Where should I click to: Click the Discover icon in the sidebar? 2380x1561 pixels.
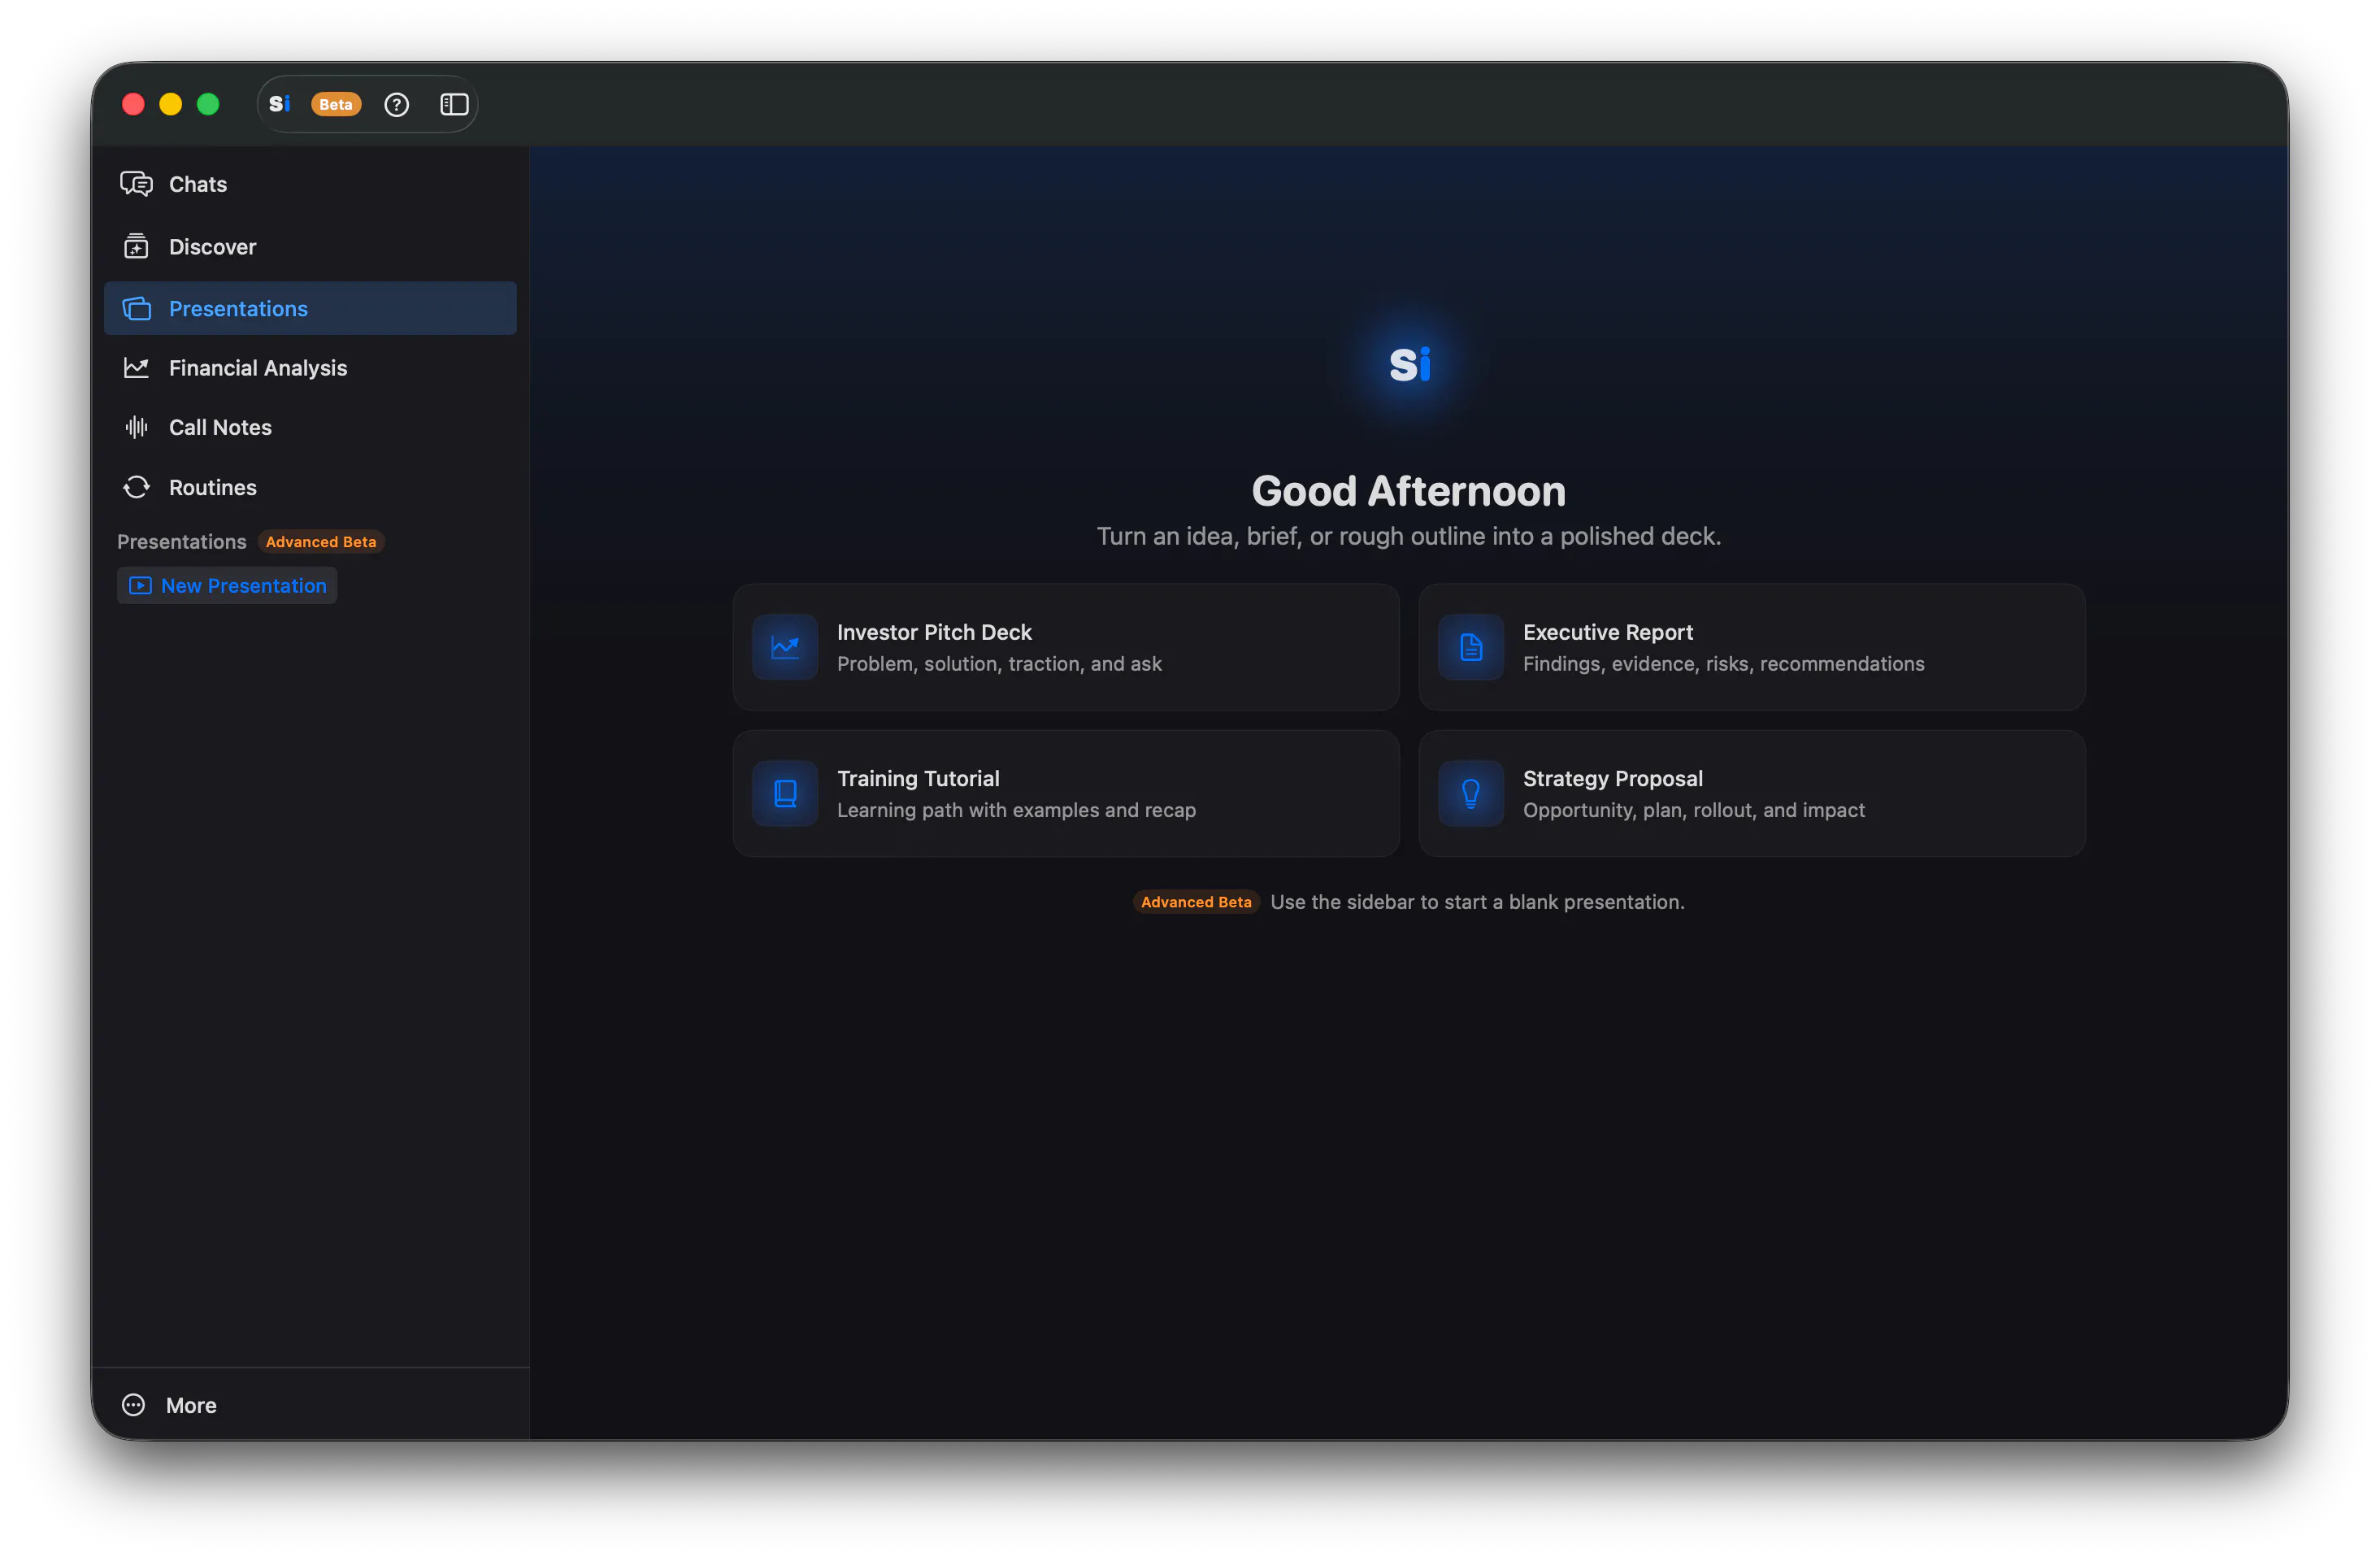(136, 246)
